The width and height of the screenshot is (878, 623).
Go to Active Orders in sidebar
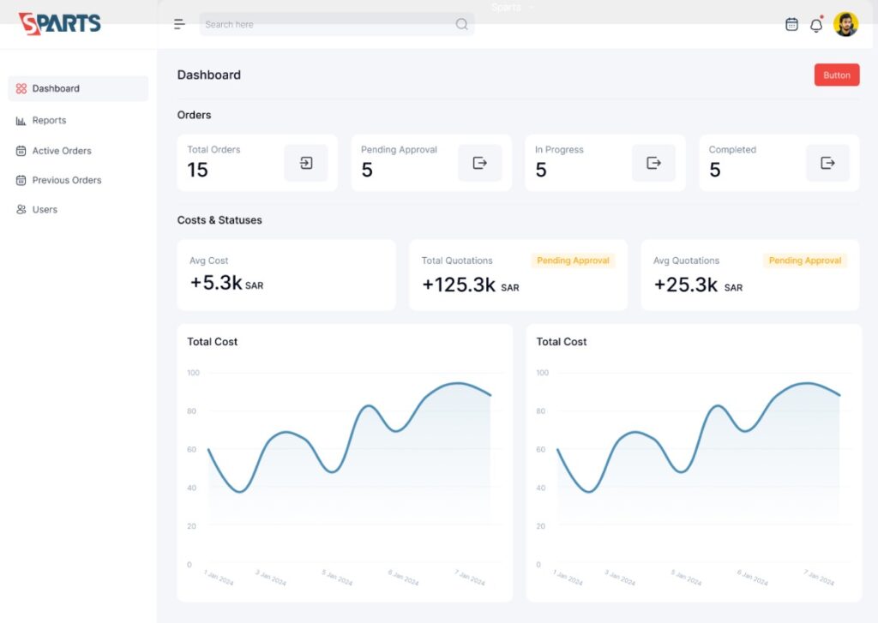62,151
